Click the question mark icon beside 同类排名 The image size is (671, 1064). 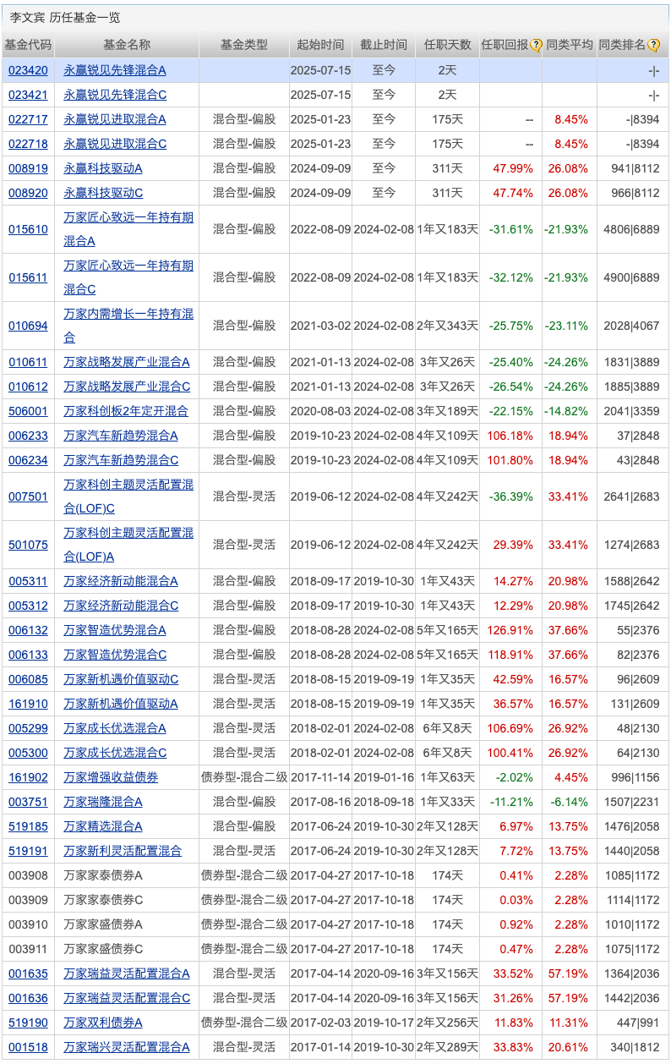coord(654,45)
